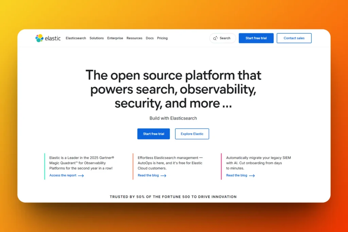Click the search magnifier icon
This screenshot has height=232, width=348.
coord(215,38)
